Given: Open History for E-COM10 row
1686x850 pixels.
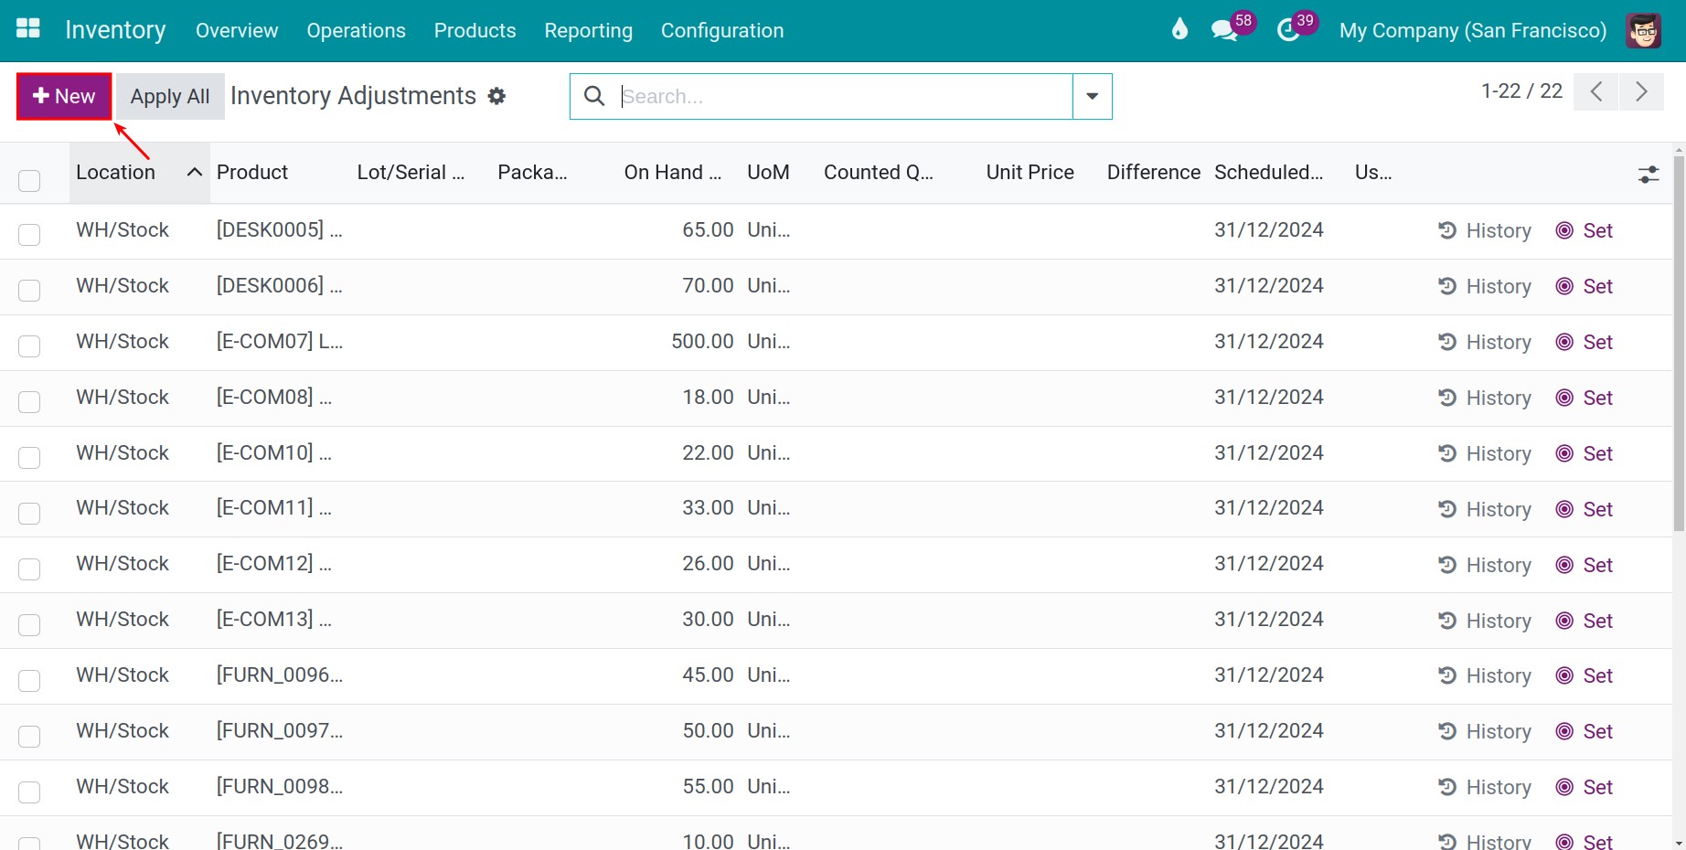Looking at the screenshot, I should pyautogui.click(x=1484, y=453).
